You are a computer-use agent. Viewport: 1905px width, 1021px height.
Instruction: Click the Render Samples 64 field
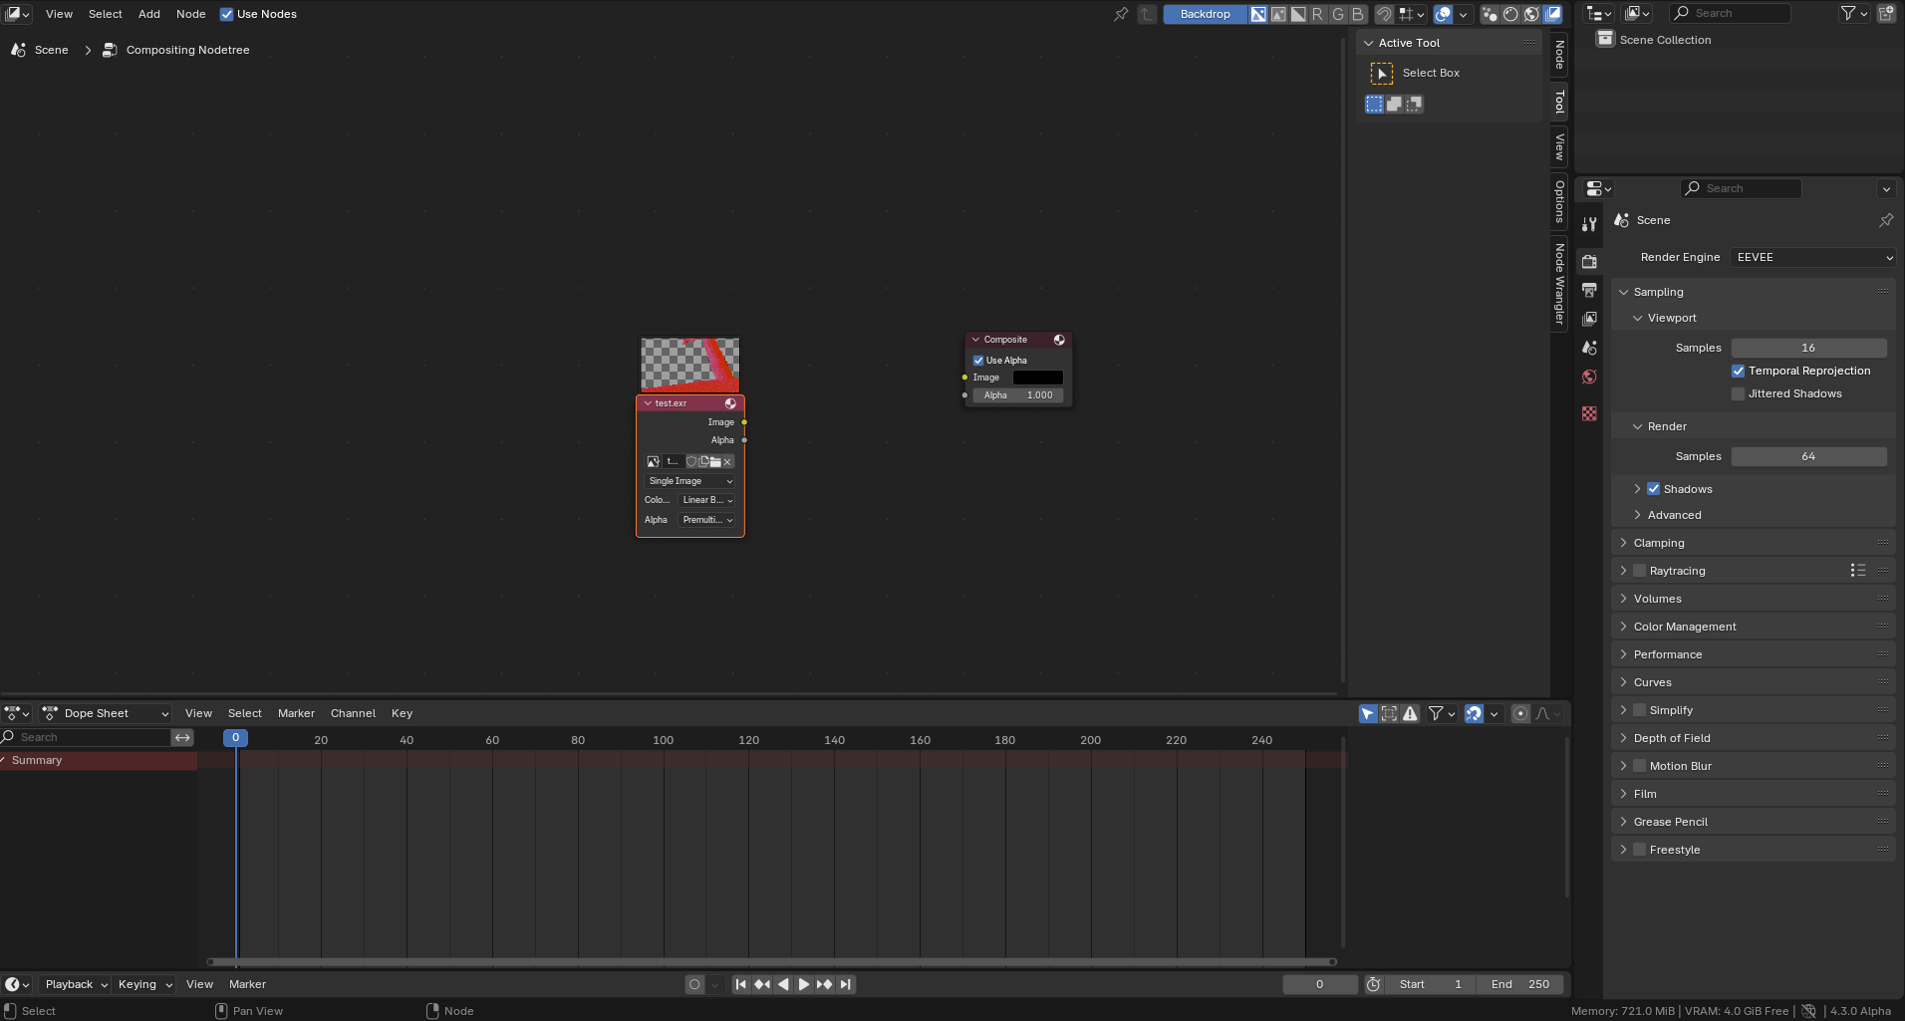click(1808, 456)
